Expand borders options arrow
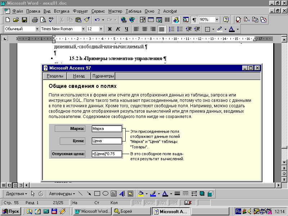This screenshot has width=288, height=216. (x=213, y=29)
